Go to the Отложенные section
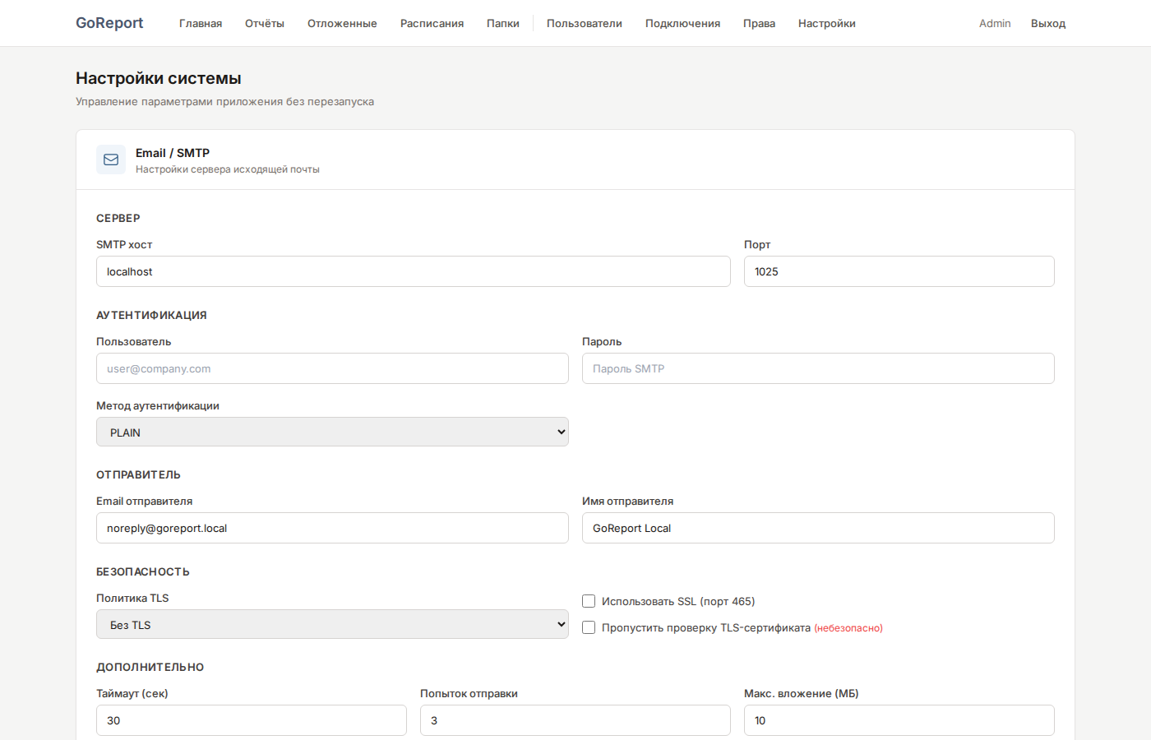This screenshot has height=740, width=1151. (342, 23)
